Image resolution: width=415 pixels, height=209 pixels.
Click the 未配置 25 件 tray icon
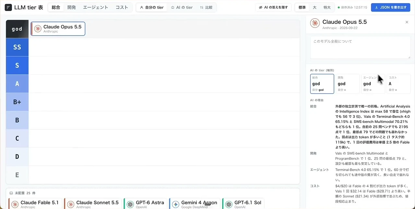(x=11, y=193)
